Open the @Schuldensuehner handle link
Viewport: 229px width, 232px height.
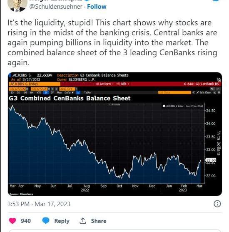click(56, 7)
